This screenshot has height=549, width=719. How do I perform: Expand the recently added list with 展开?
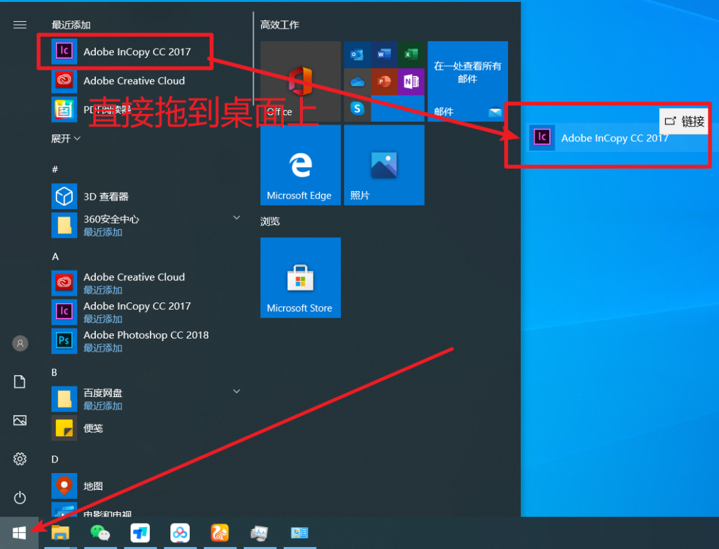[x=65, y=139]
